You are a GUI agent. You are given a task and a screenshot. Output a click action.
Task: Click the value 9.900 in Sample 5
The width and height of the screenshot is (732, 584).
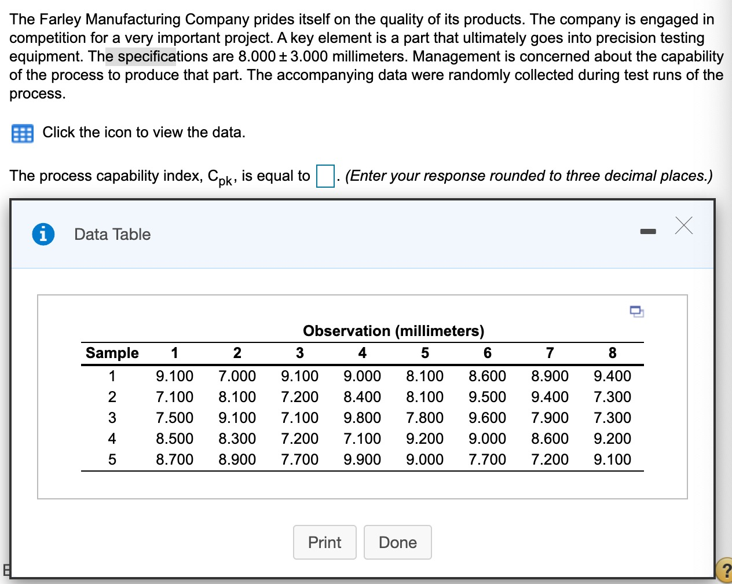pos(362,459)
